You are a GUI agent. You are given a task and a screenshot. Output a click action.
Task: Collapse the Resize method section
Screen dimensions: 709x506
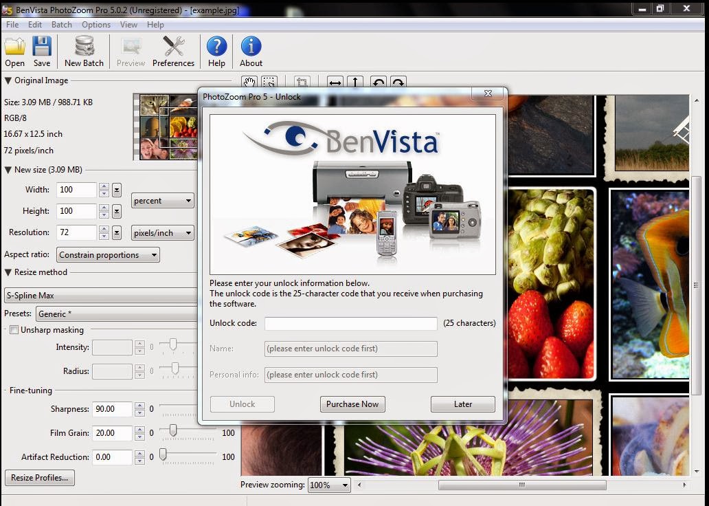click(8, 272)
